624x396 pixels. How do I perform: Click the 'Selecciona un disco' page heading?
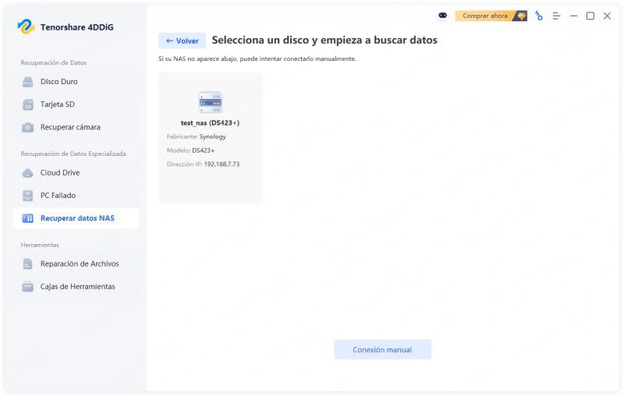(324, 41)
